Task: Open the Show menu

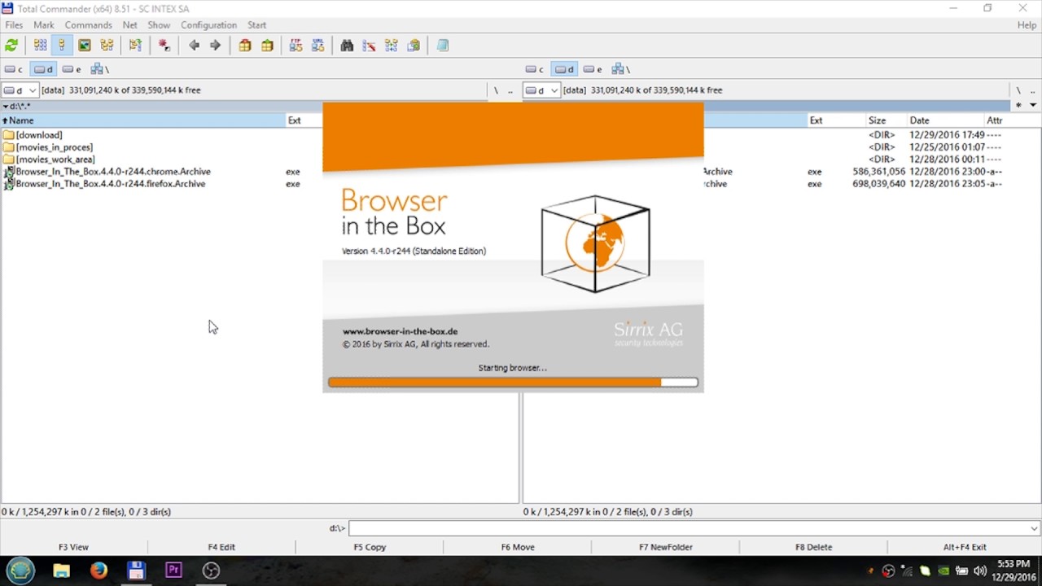Action: pos(159,25)
